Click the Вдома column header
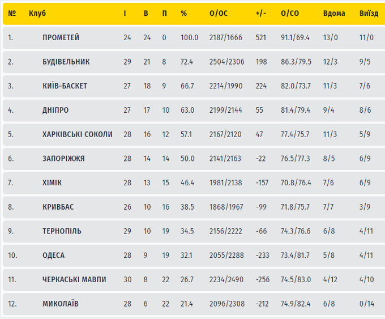This screenshot has height=319, width=385. click(333, 14)
